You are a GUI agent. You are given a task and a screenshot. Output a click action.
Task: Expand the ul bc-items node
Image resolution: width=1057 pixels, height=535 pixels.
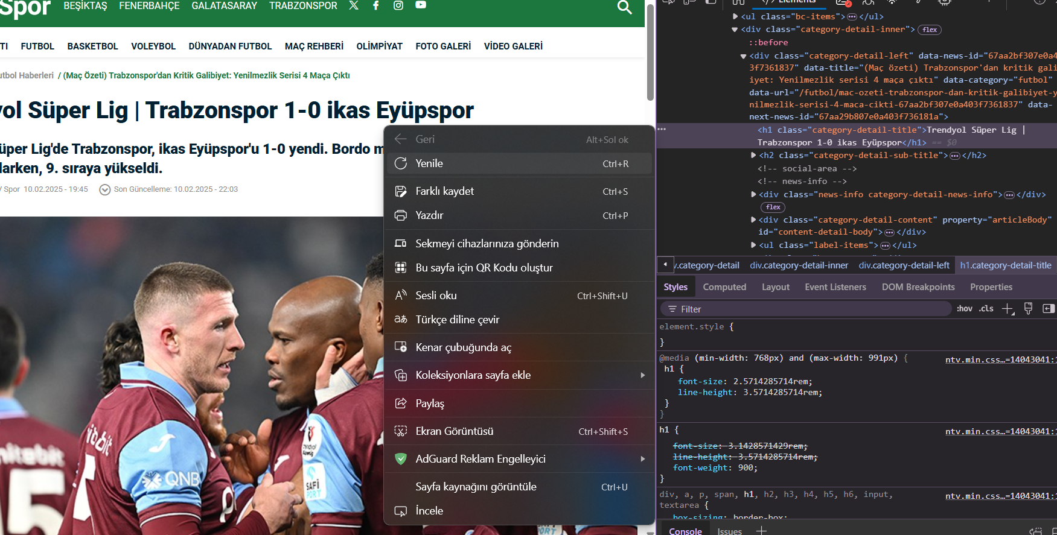735,16
